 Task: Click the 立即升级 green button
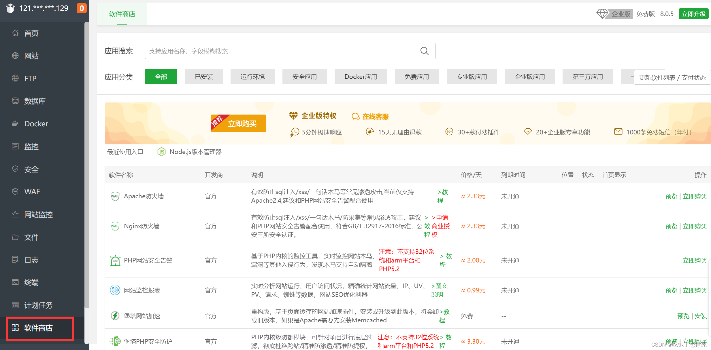[693, 14]
